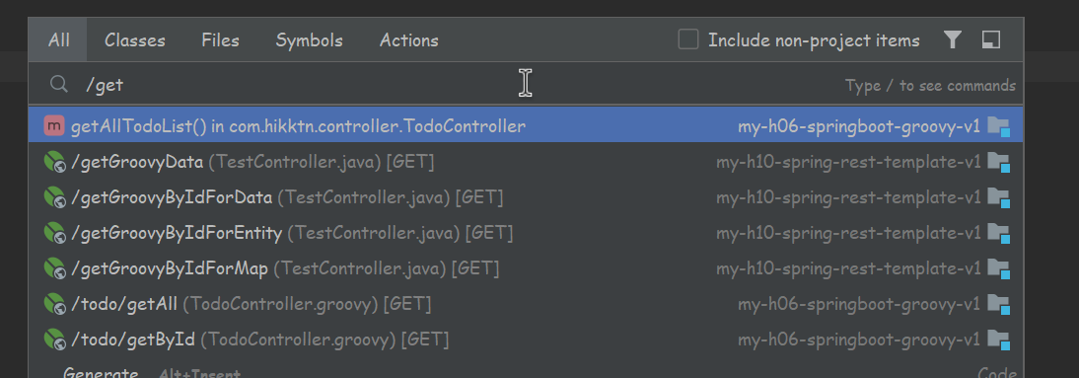Enable Include non-project items checkbox

pos(688,39)
